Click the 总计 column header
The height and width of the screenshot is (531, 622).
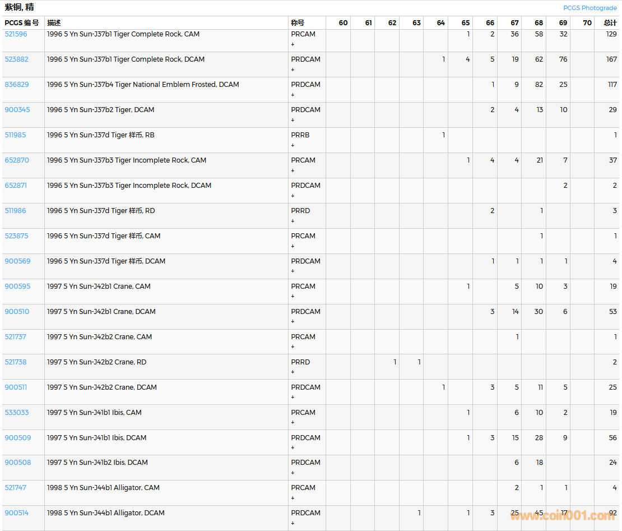click(x=610, y=23)
